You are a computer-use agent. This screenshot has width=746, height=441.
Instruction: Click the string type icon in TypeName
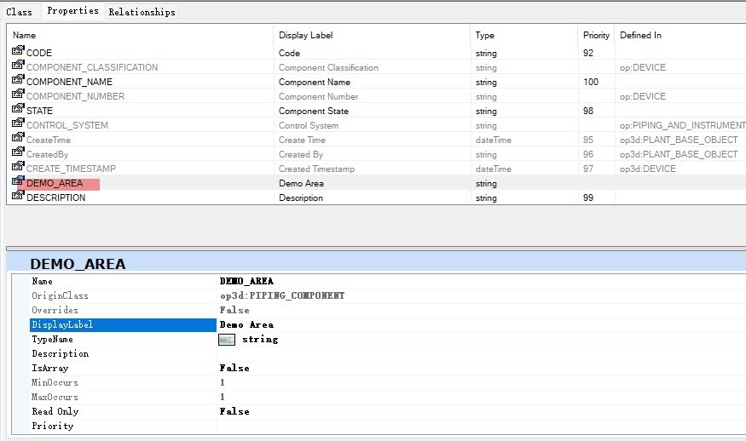(x=227, y=339)
